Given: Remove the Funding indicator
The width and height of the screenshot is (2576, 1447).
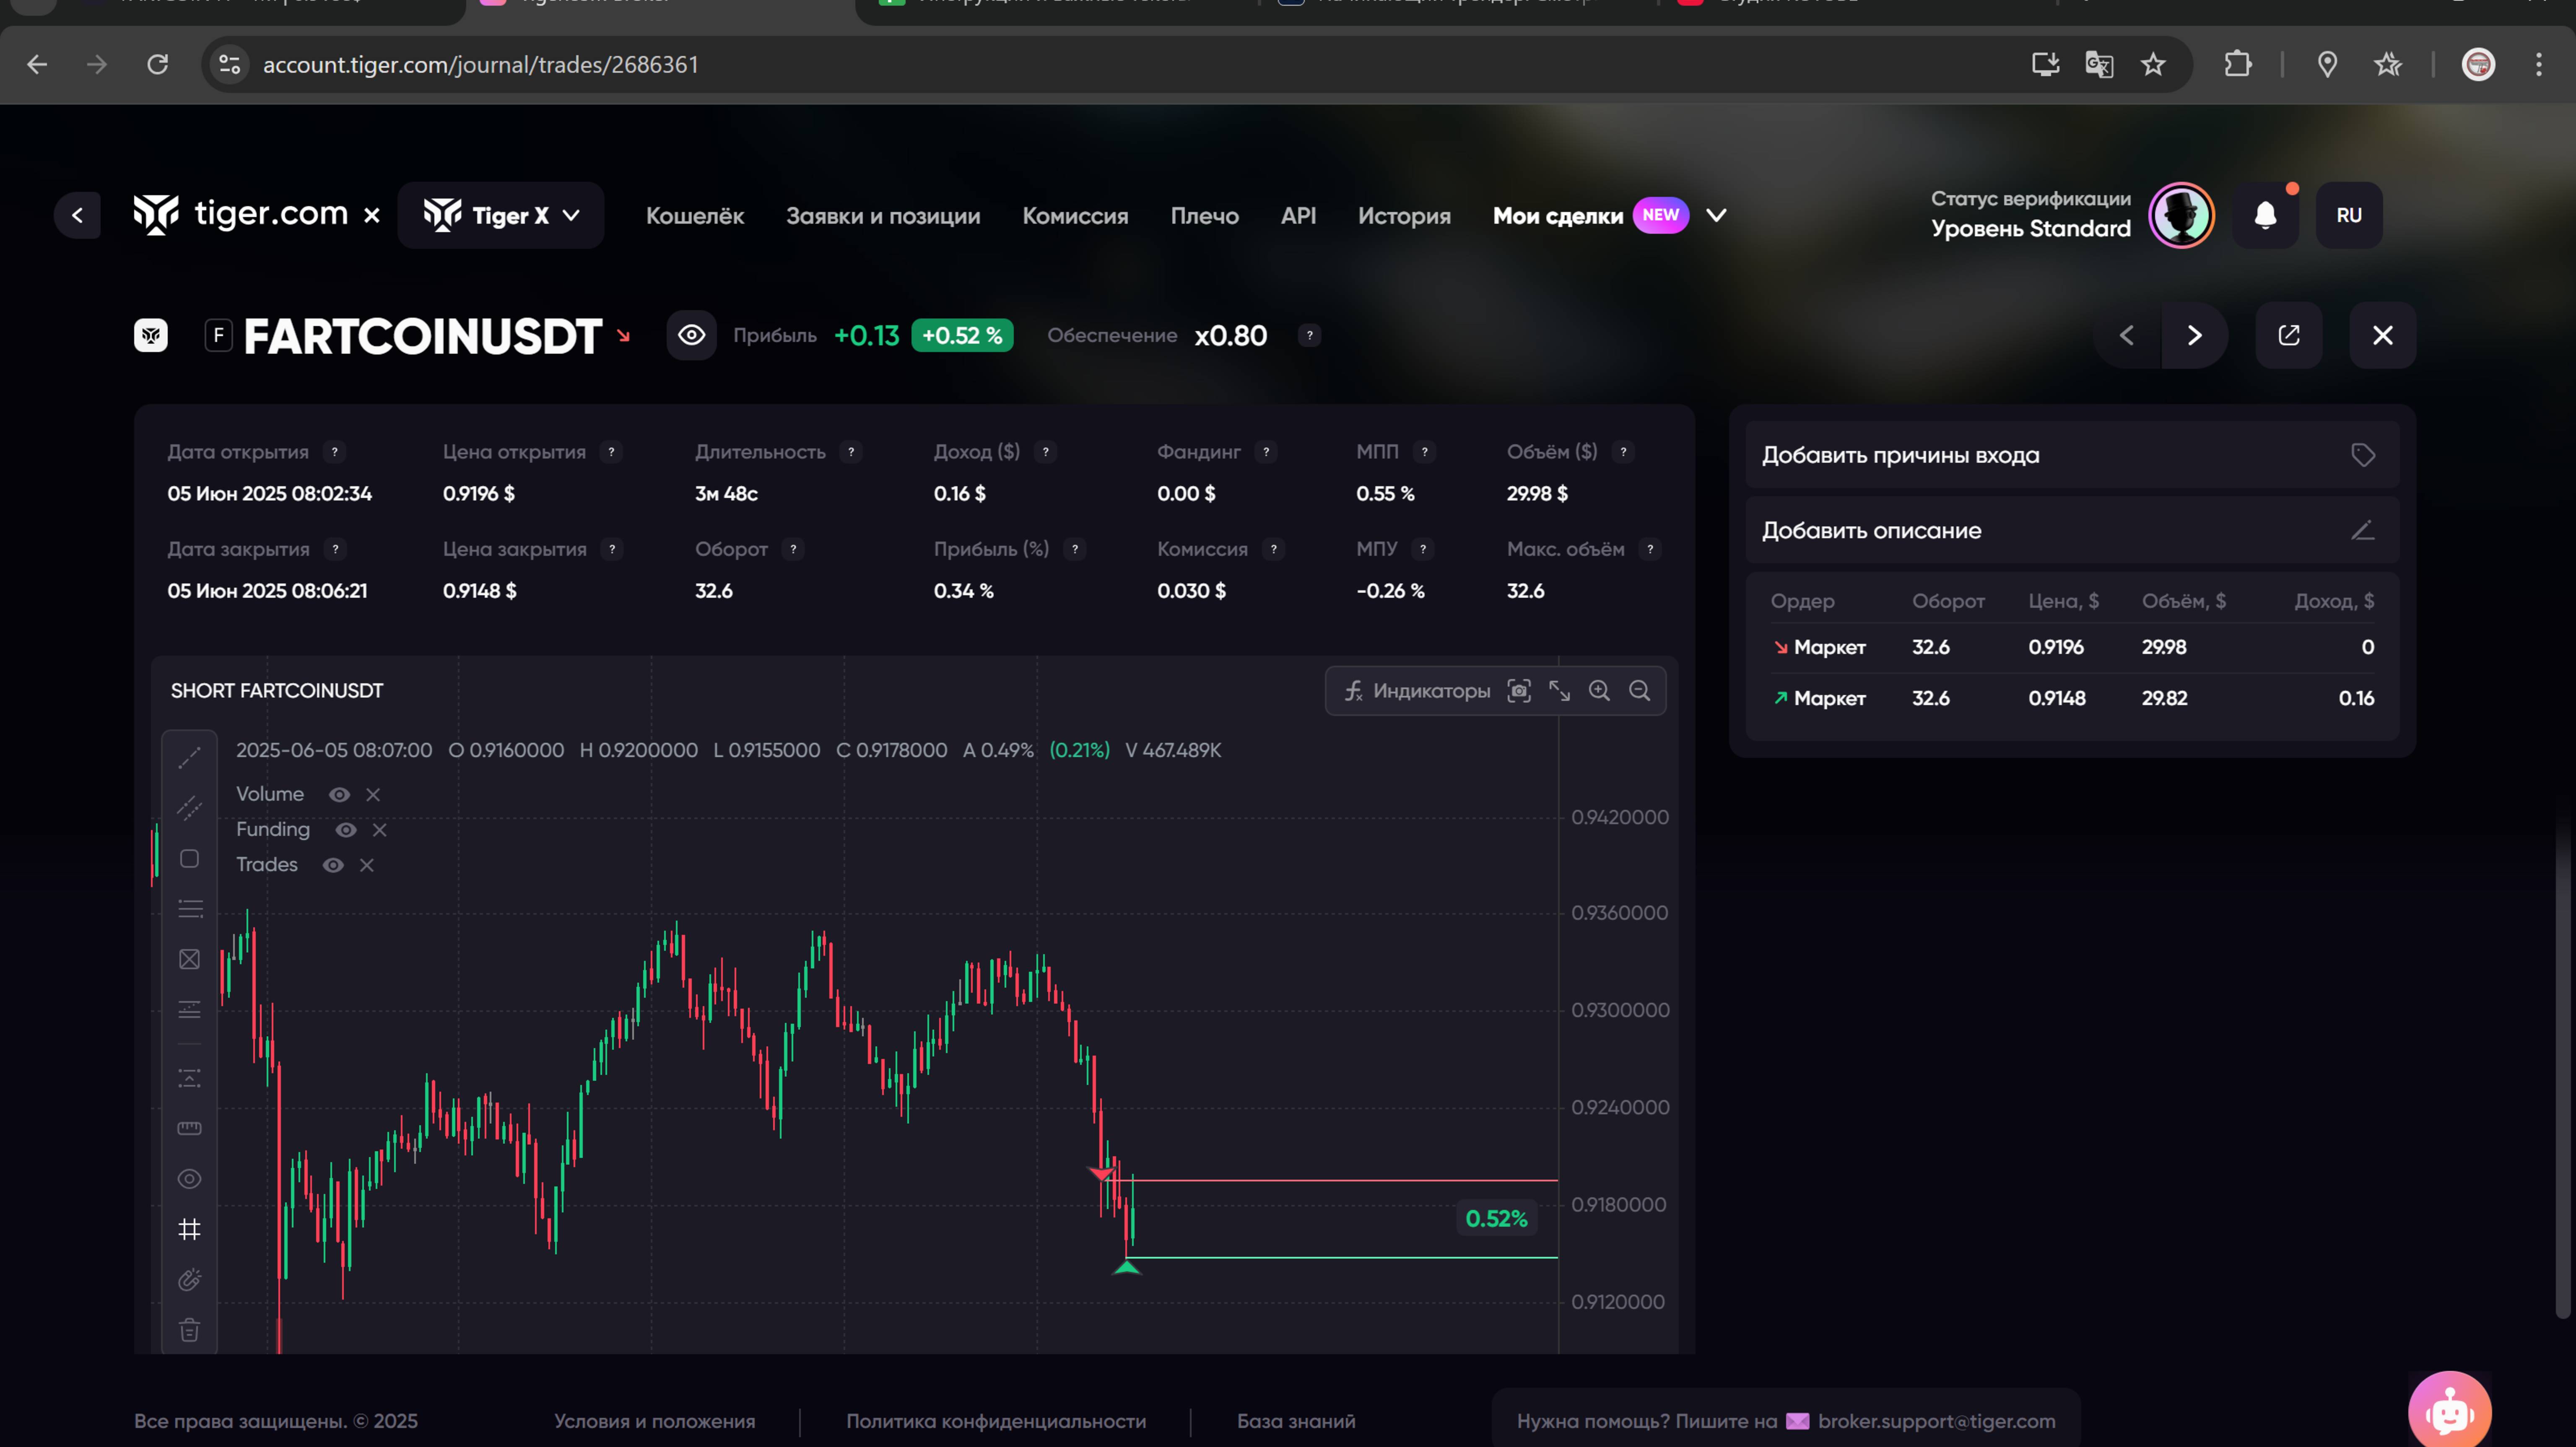Looking at the screenshot, I should coord(379,830).
